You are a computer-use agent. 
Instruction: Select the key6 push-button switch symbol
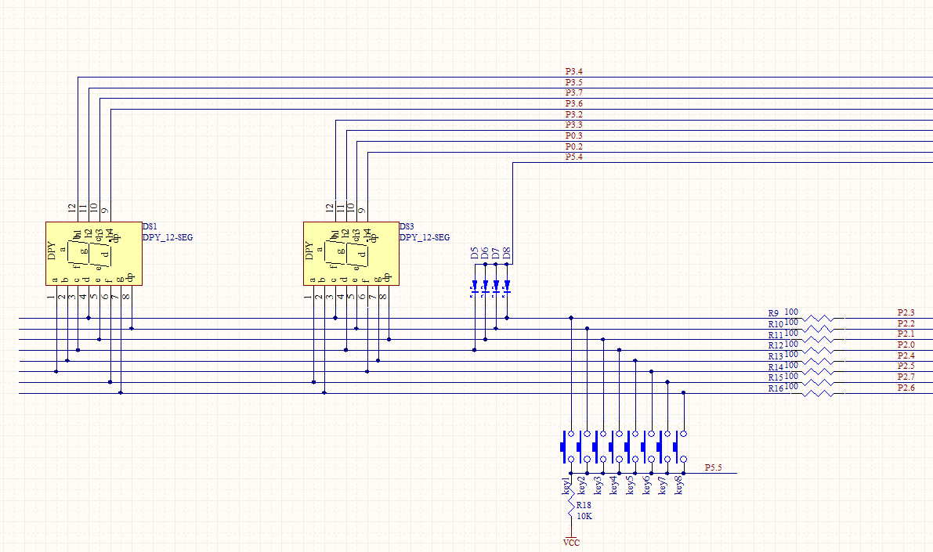[647, 447]
